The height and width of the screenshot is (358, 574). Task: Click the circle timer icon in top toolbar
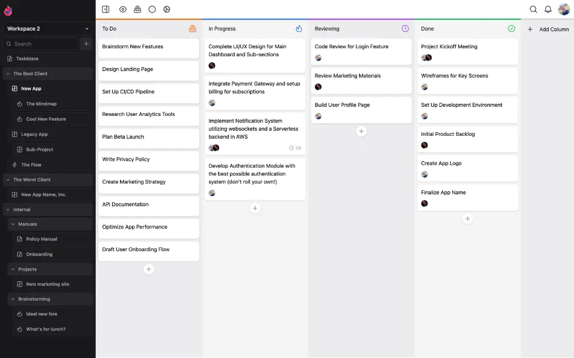coord(152,9)
